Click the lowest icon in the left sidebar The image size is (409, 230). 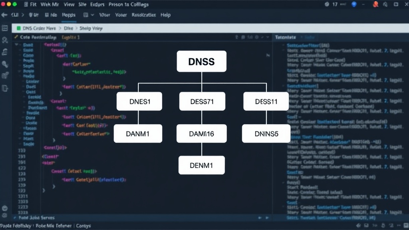point(4,215)
